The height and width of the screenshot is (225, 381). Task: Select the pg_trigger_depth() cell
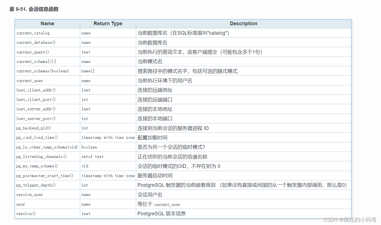click(x=47, y=185)
